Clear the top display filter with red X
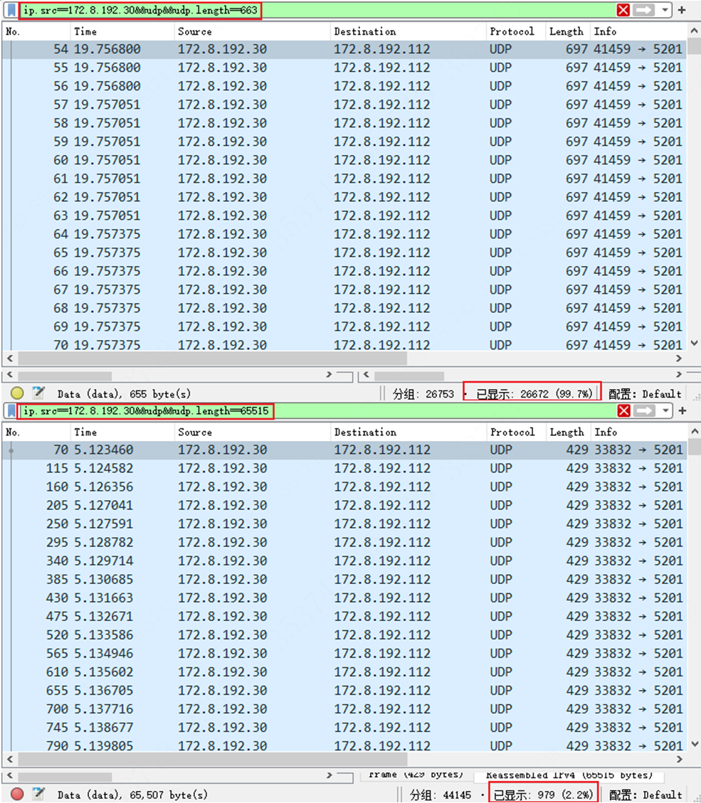Image resolution: width=701 pixels, height=803 pixels. [x=624, y=10]
